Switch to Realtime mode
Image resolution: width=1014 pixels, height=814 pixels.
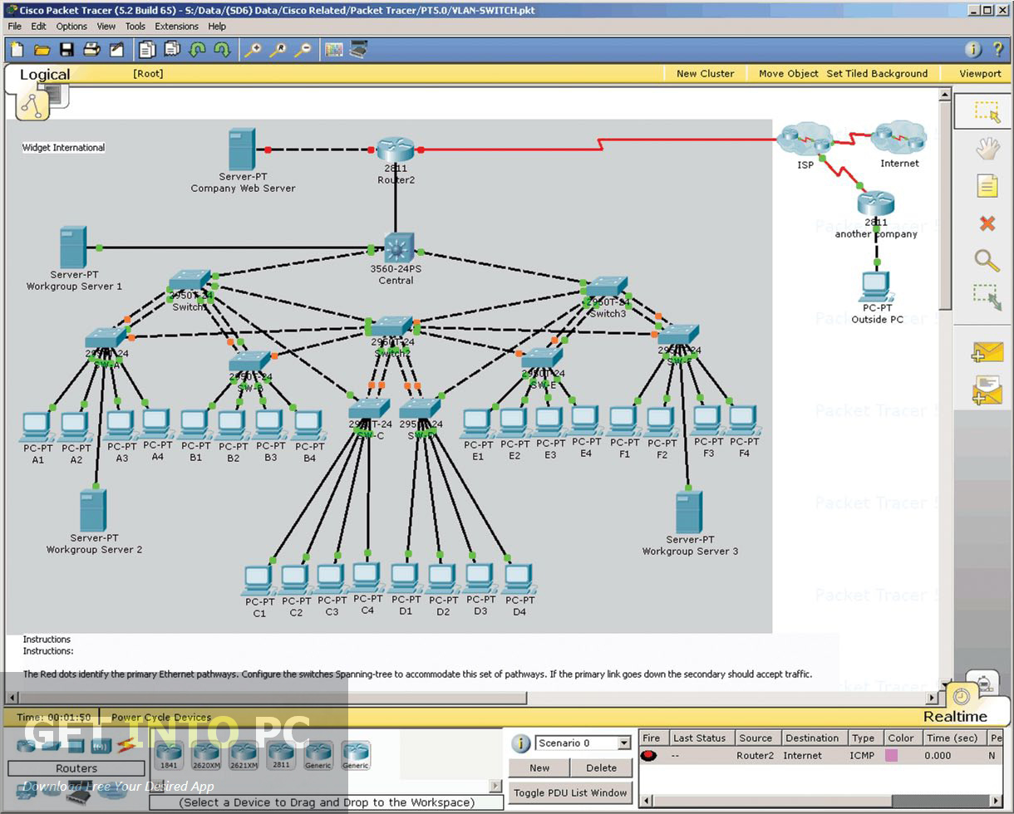[957, 716]
